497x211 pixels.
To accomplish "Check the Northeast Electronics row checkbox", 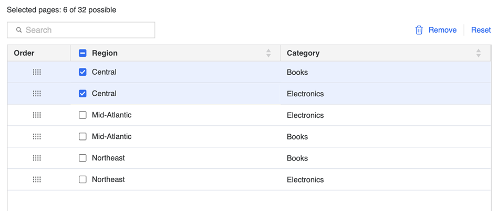I will coord(82,179).
